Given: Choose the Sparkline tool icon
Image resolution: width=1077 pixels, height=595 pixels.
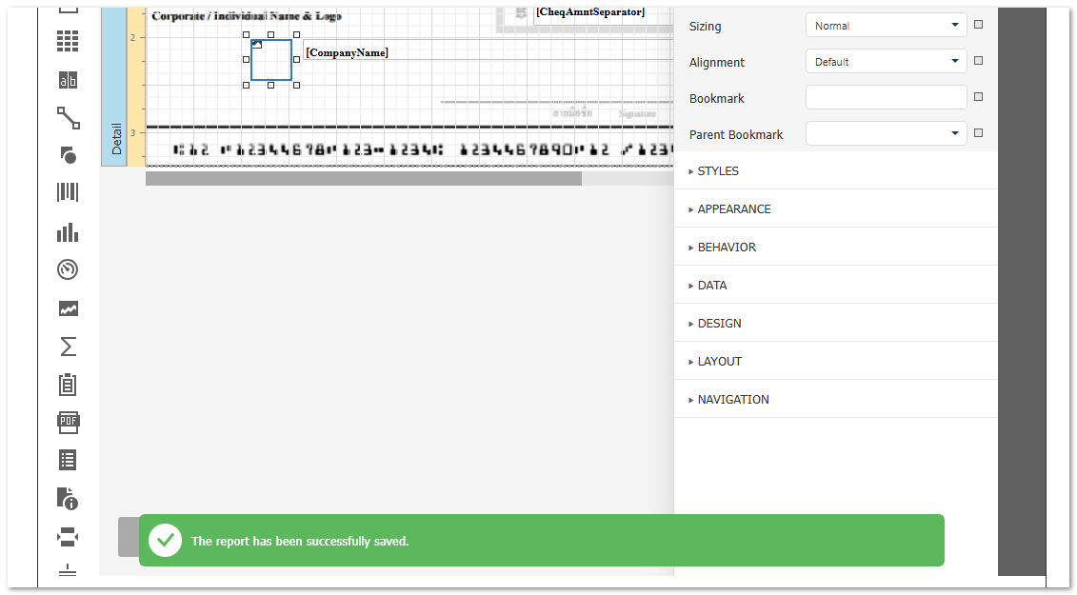Looking at the screenshot, I should point(68,308).
